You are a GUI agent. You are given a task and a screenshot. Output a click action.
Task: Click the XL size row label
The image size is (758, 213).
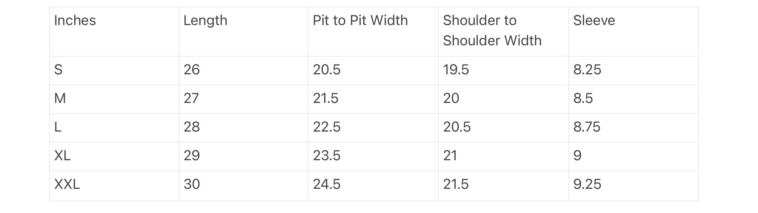coord(62,156)
